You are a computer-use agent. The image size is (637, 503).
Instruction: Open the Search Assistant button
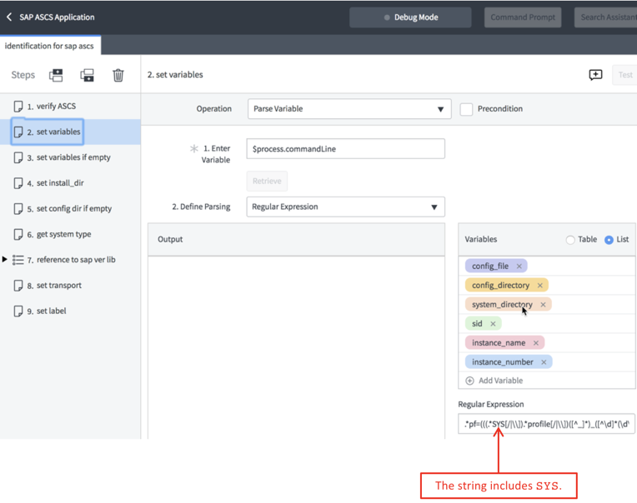click(605, 17)
